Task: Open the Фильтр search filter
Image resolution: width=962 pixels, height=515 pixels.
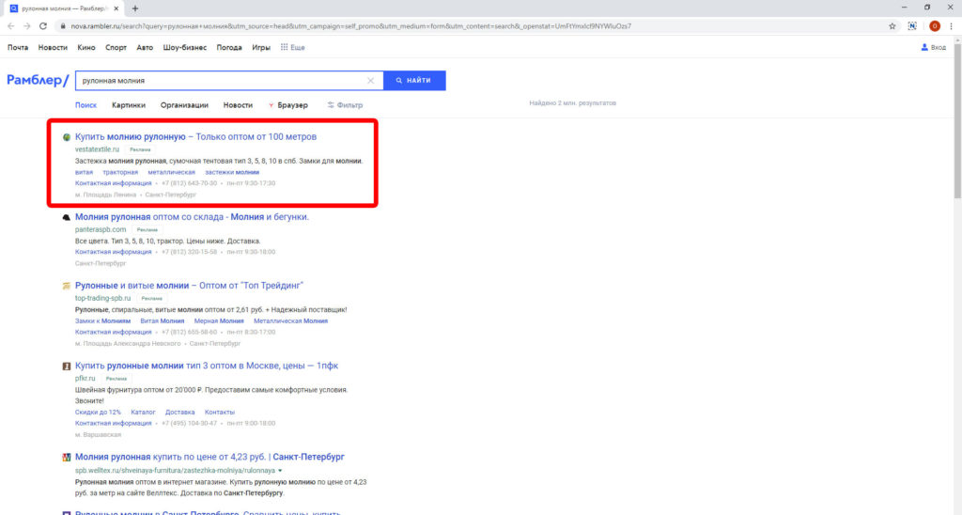Action: click(x=345, y=105)
